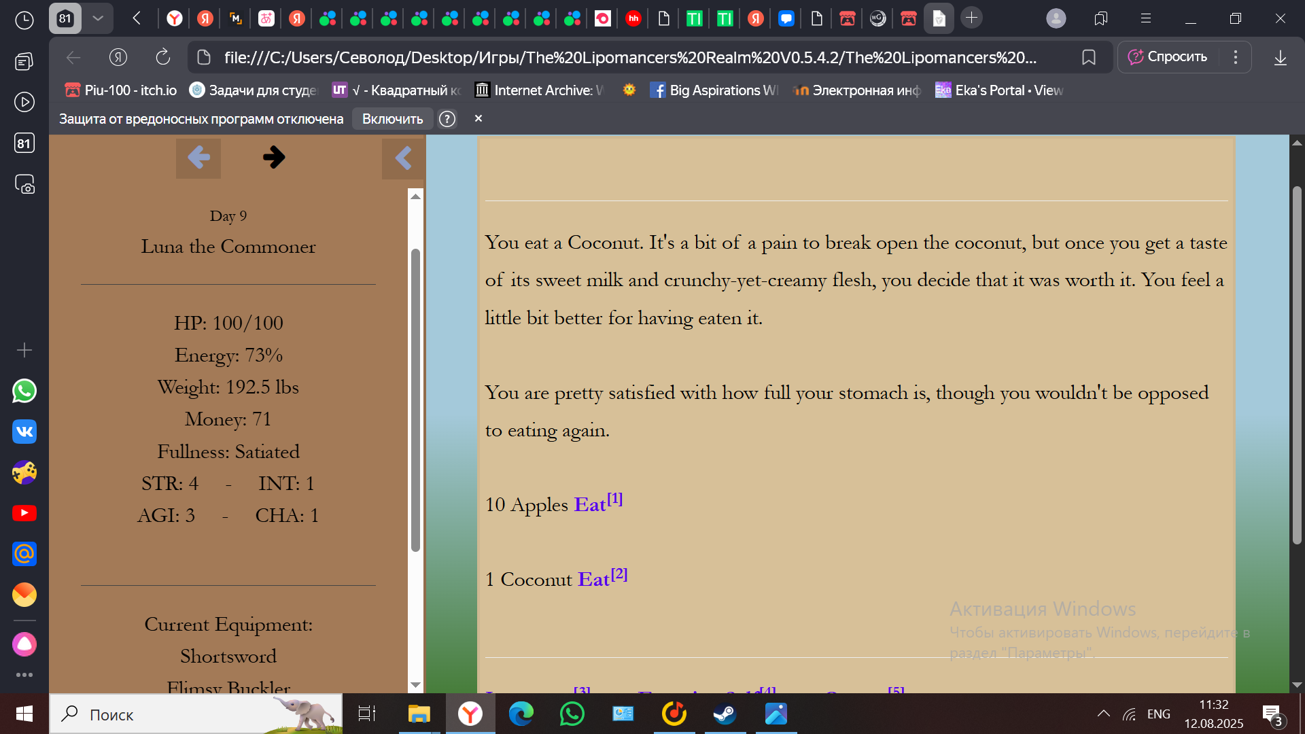1305x734 pixels.
Task: Click the Eat link for Coconut
Action: [593, 580]
